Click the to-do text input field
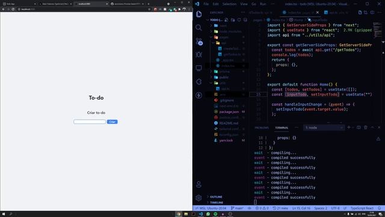Image resolution: width=385 pixels, height=217 pixels. coord(90,122)
